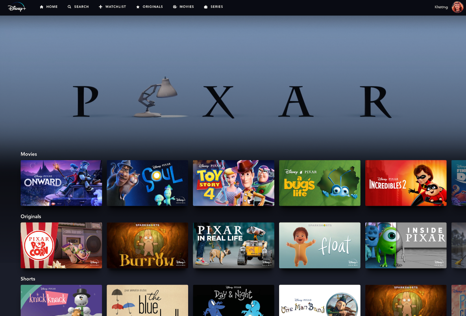Image resolution: width=466 pixels, height=316 pixels.
Task: Go to HOME in navigation
Action: coord(52,7)
